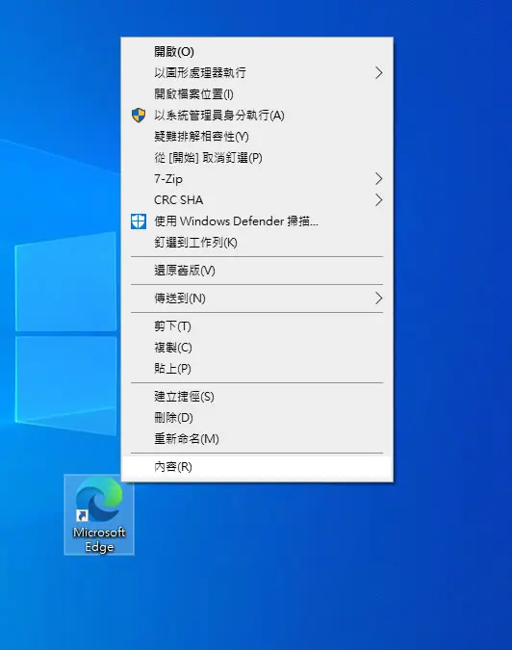Viewport: 512px width, 650px height.
Task: Select 刪除(D) in context menu
Action: click(x=257, y=418)
